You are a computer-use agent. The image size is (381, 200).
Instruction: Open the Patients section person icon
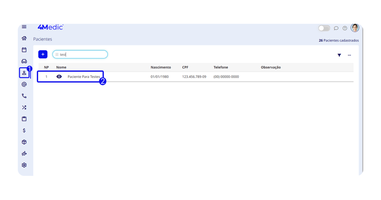coord(24,73)
